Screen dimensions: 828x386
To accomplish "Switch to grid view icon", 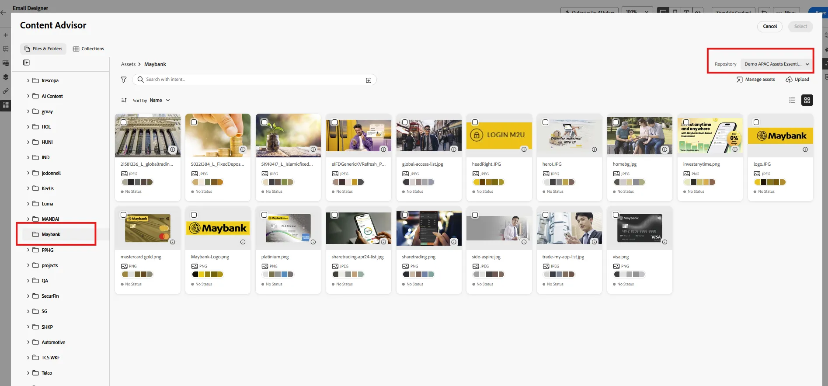I will pos(807,100).
